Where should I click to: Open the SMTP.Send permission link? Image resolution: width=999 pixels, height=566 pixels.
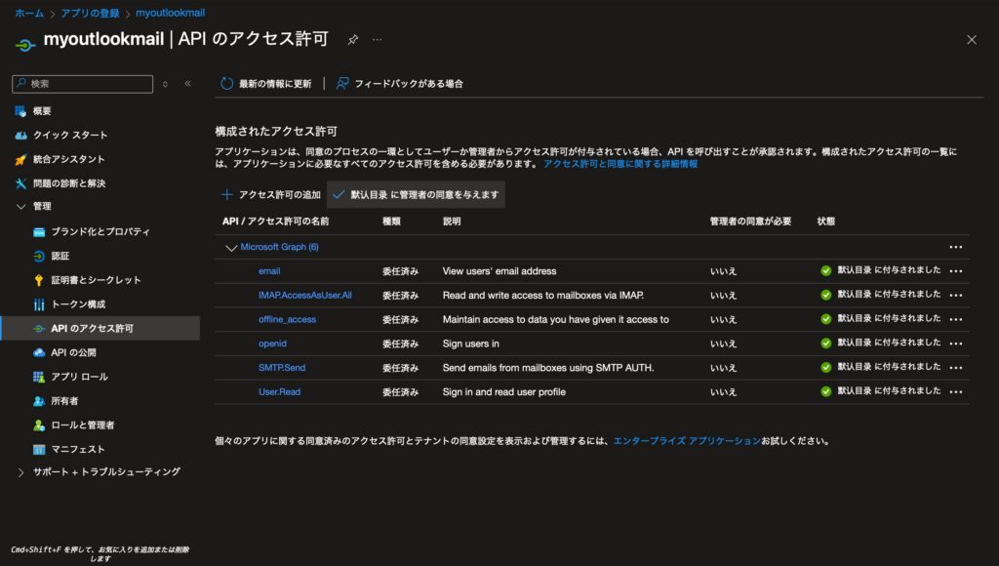pyautogui.click(x=281, y=368)
